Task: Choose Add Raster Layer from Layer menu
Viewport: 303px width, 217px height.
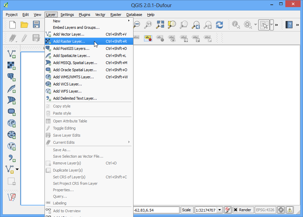Action: (89, 41)
